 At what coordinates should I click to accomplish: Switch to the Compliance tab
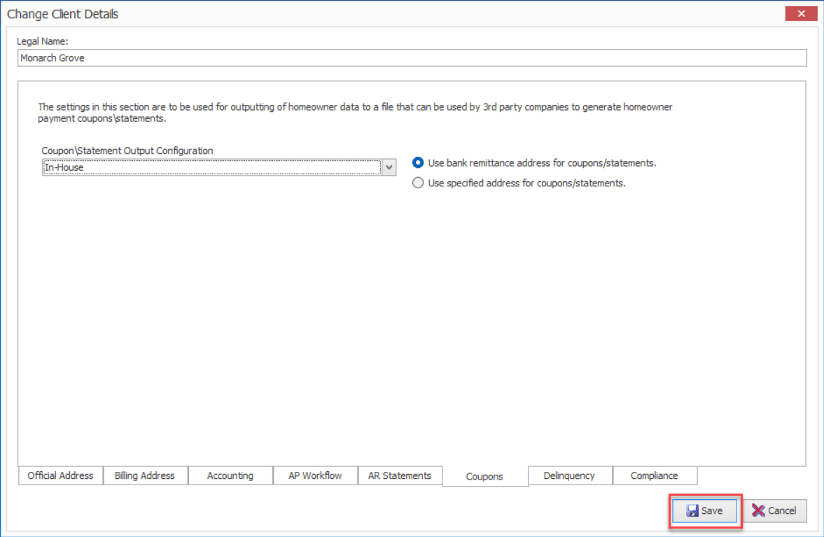pyautogui.click(x=655, y=475)
